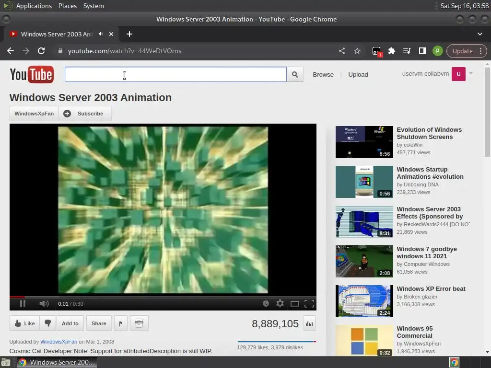Select the Windows Server 2003 Animation tab
Screen dimensions: 491x368
[x=57, y=34]
